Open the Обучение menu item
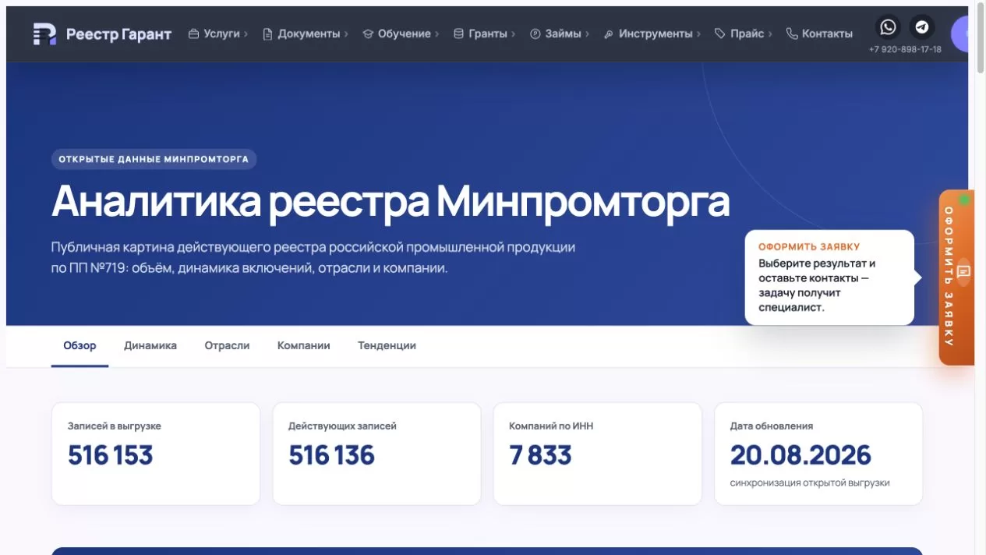The image size is (986, 555). [405, 34]
